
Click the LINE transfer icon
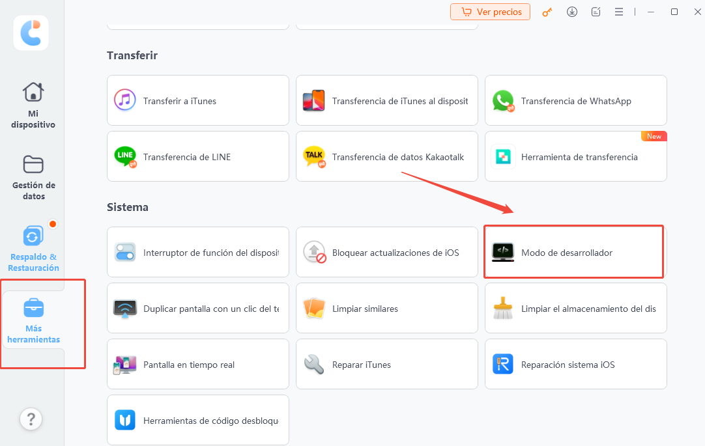point(126,157)
